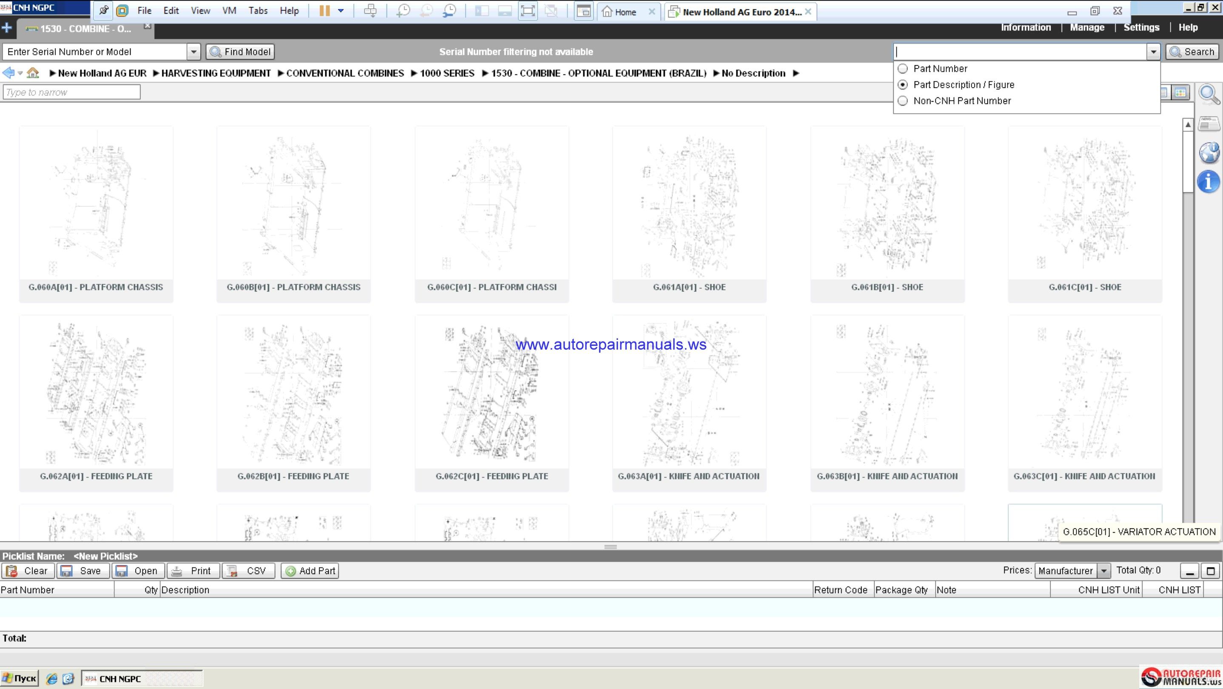
Task: Open the Prices Manufacturer dropdown
Action: point(1104,571)
